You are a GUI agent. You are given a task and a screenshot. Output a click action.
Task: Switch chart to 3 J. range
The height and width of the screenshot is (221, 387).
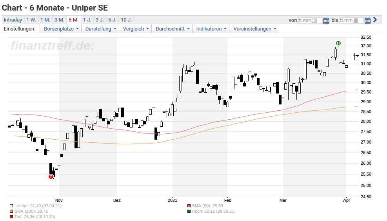(100, 20)
